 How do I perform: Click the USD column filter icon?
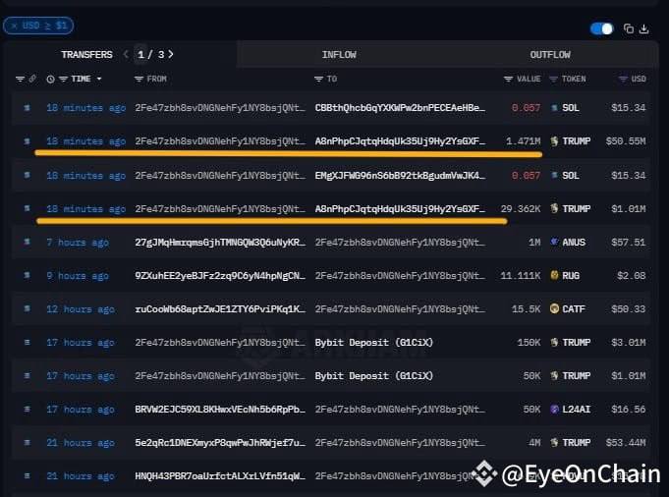coord(623,79)
